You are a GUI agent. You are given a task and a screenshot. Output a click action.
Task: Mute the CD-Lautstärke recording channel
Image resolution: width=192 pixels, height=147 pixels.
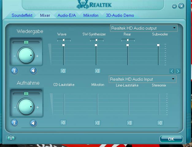click(x=63, y=123)
